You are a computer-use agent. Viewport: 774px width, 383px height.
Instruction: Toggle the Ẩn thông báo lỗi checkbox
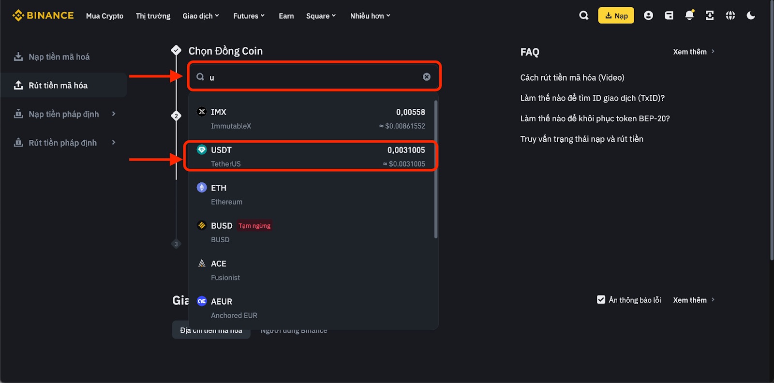[x=601, y=299]
